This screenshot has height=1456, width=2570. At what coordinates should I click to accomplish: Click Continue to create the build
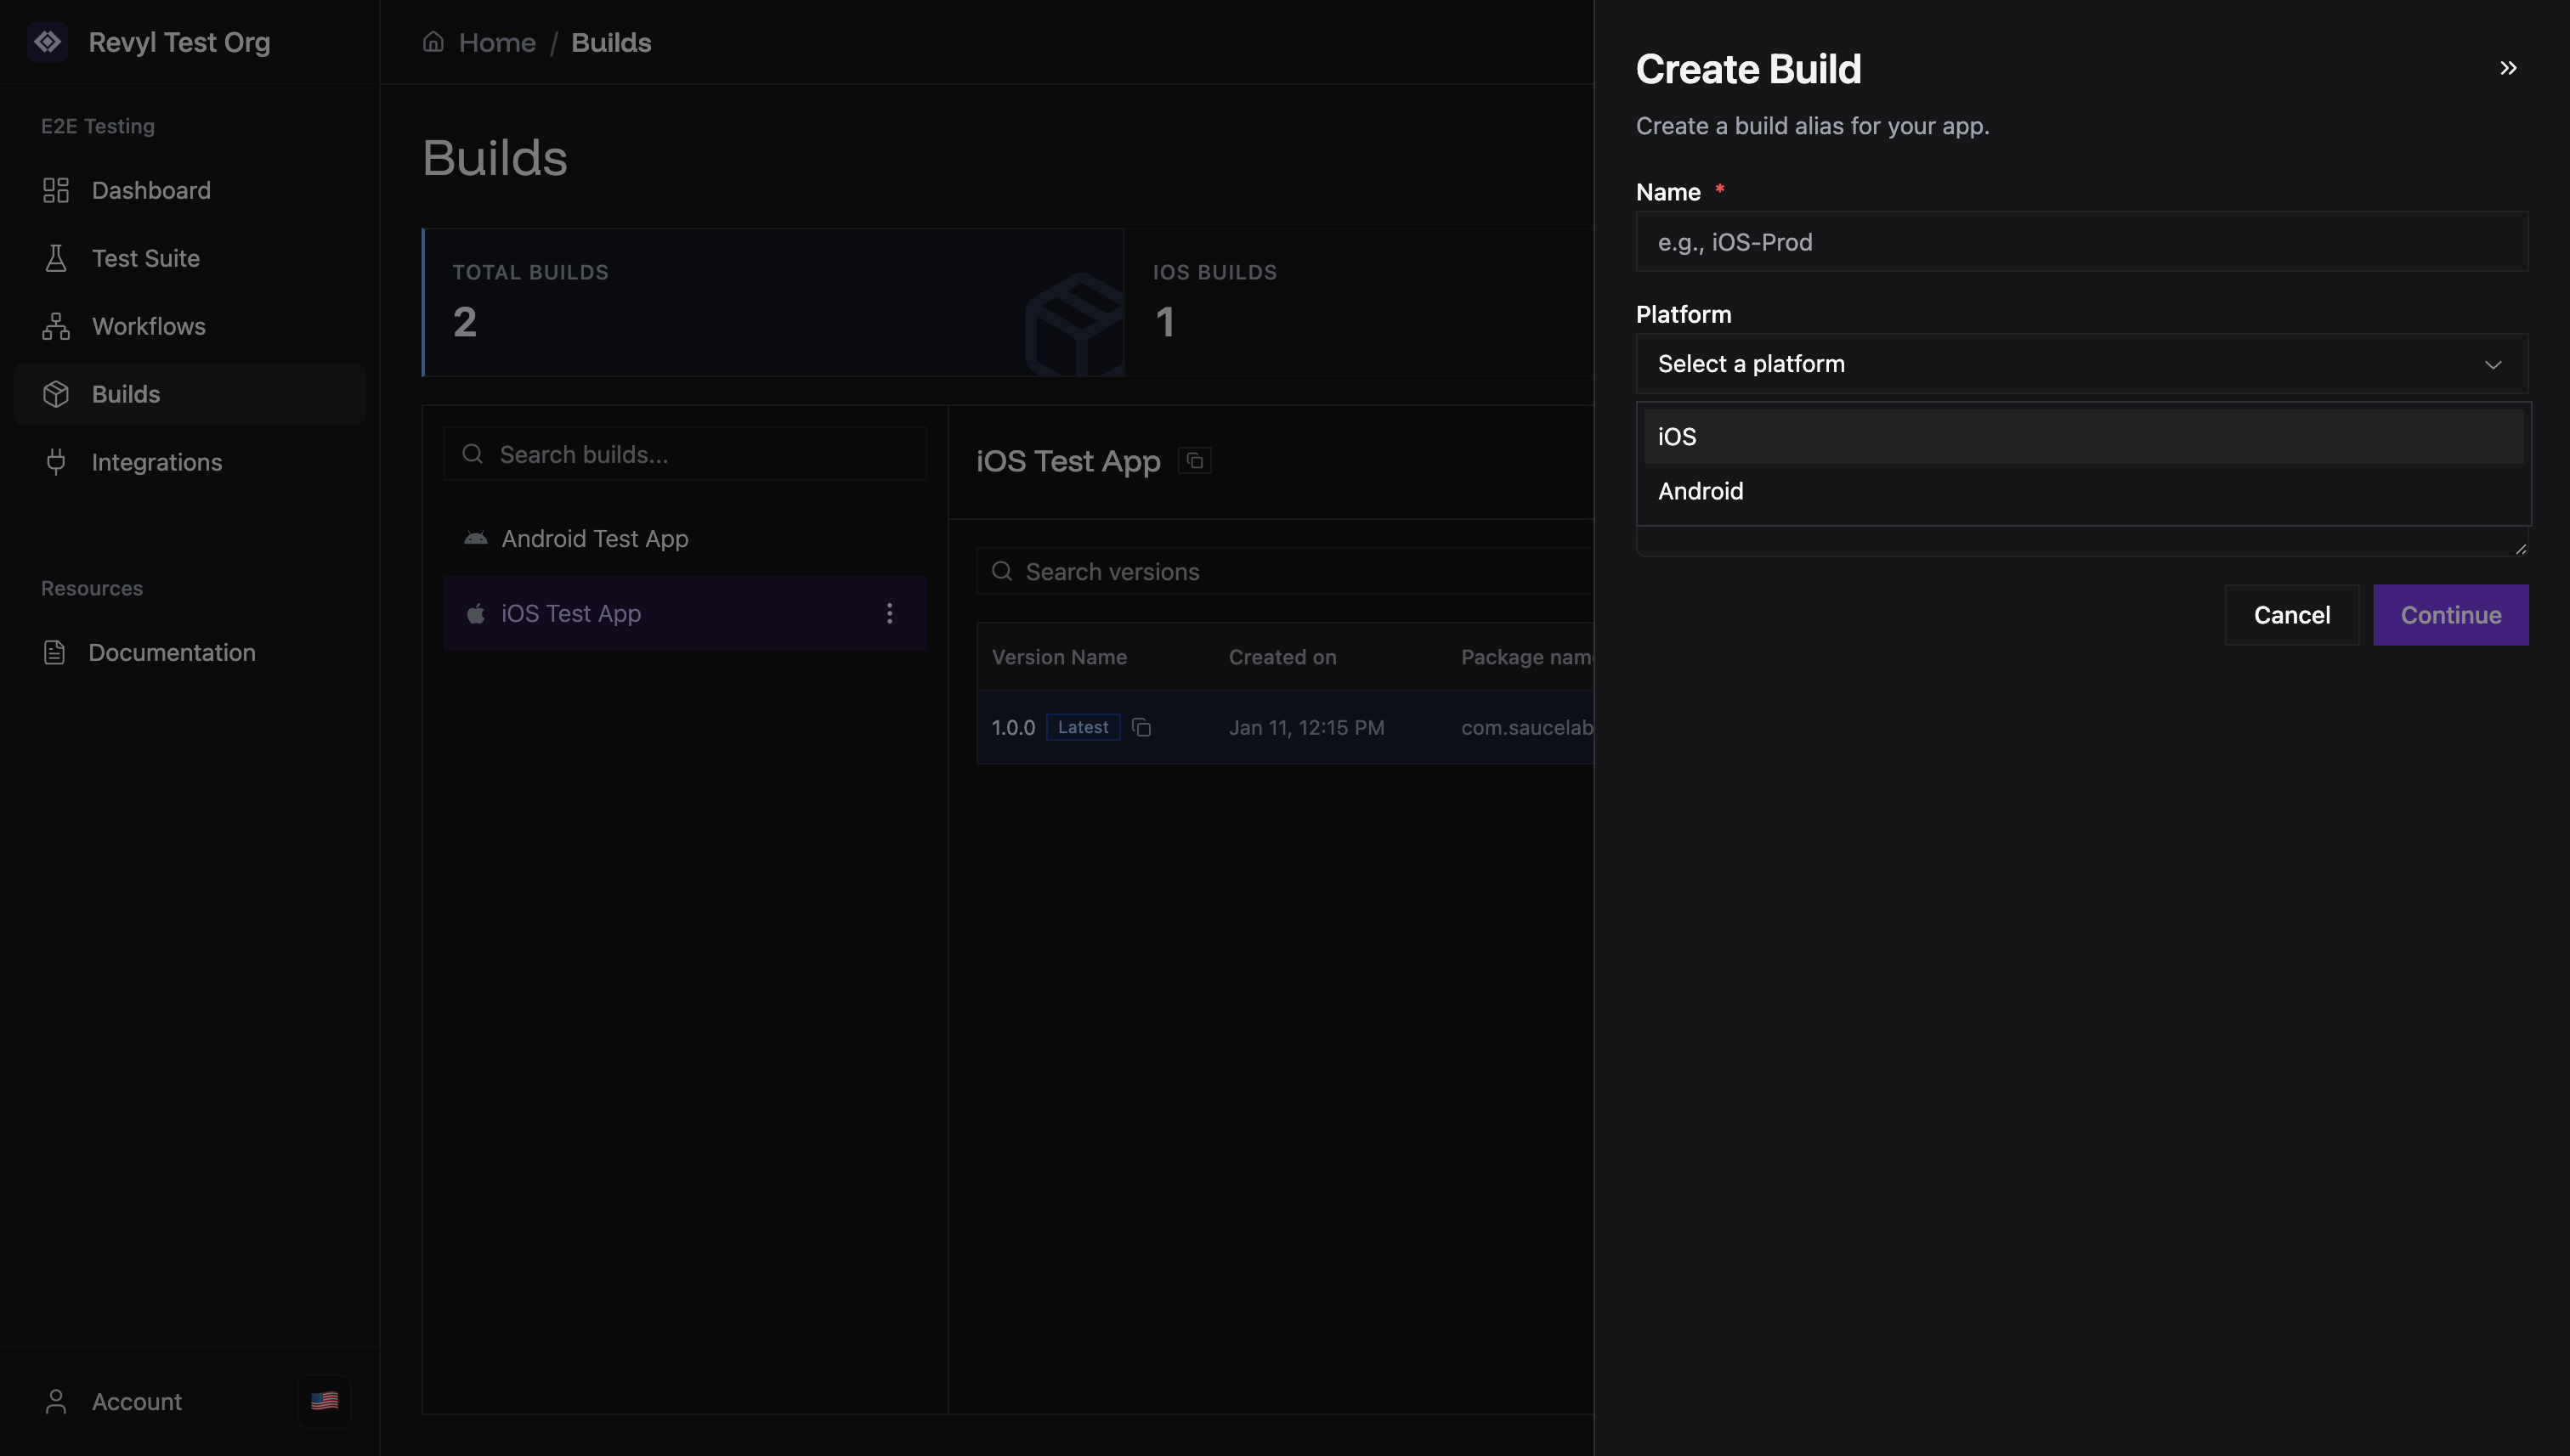tap(2450, 614)
